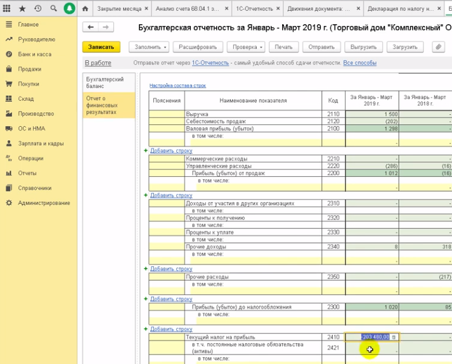The height and width of the screenshot is (364, 452).
Task: Open Бухгалтерский баланс section
Action: tap(105, 82)
